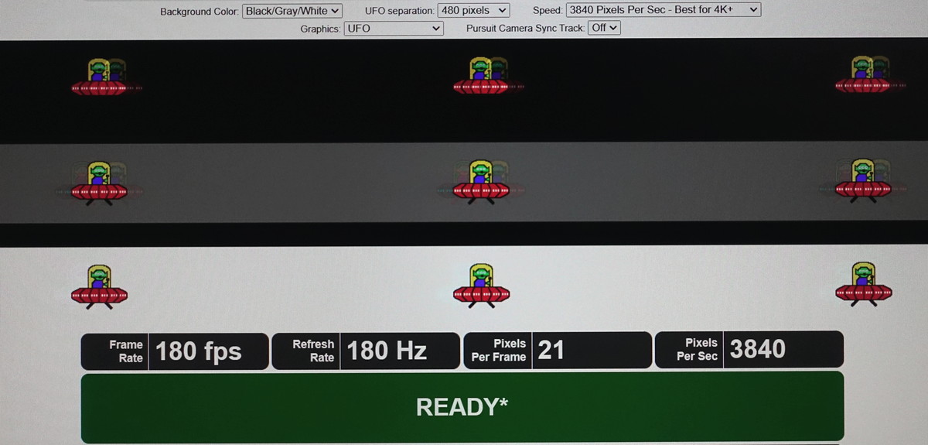
Task: Click the Pixels Per Frame value 21
Action: [551, 350]
